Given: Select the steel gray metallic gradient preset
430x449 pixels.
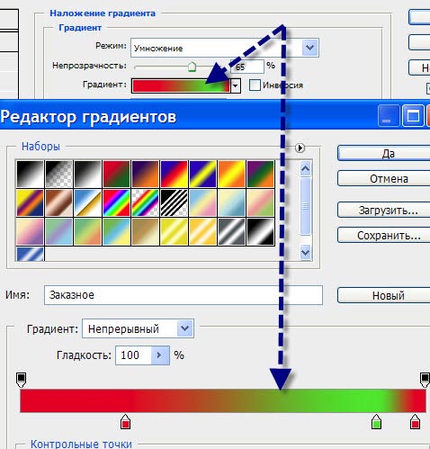Looking at the screenshot, I should click(x=232, y=231).
